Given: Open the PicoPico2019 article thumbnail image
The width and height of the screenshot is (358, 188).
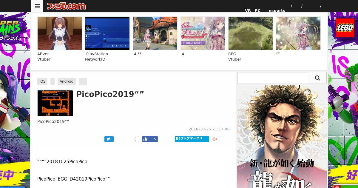Looking at the screenshot, I should (x=55, y=103).
